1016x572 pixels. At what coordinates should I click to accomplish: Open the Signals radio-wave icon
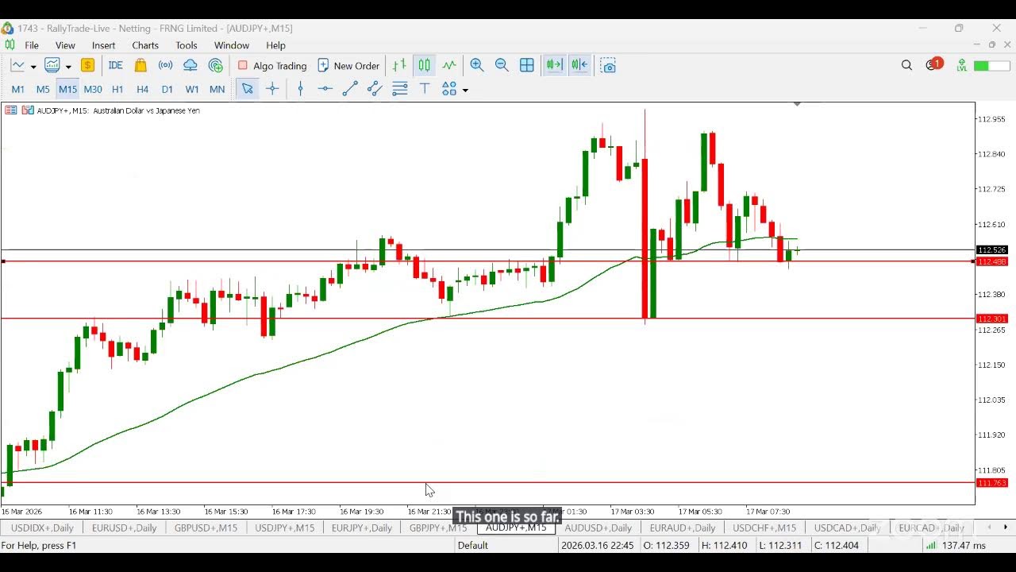click(165, 66)
